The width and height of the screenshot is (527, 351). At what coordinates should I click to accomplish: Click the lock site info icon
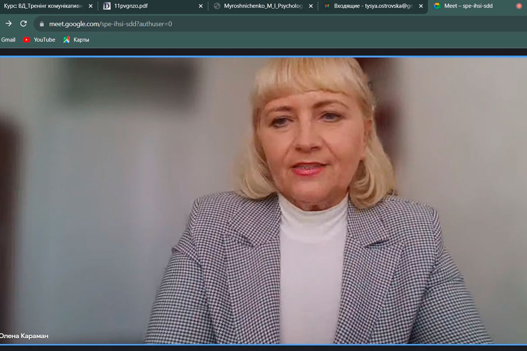41,25
